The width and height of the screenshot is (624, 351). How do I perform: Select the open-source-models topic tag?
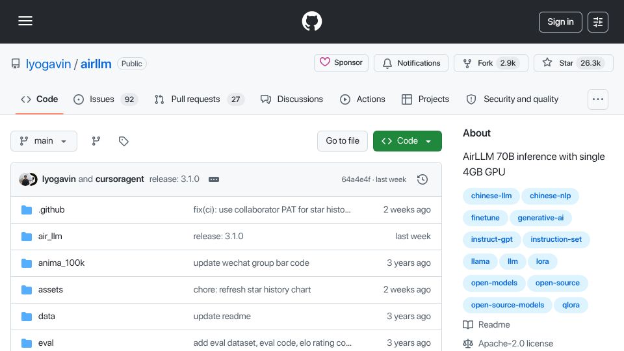point(508,305)
